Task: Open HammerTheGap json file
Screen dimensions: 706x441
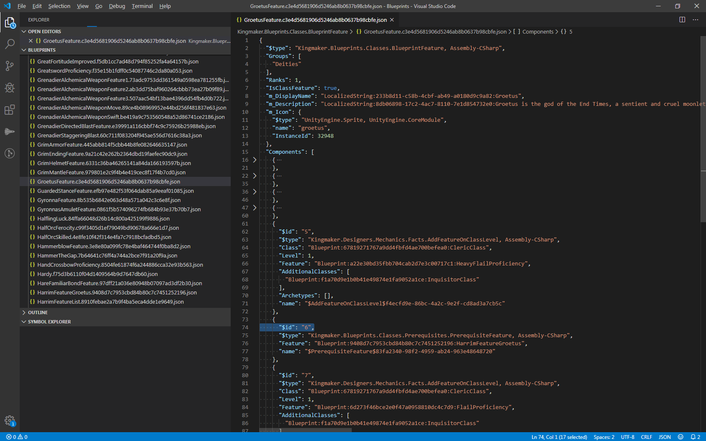Action: [125, 256]
